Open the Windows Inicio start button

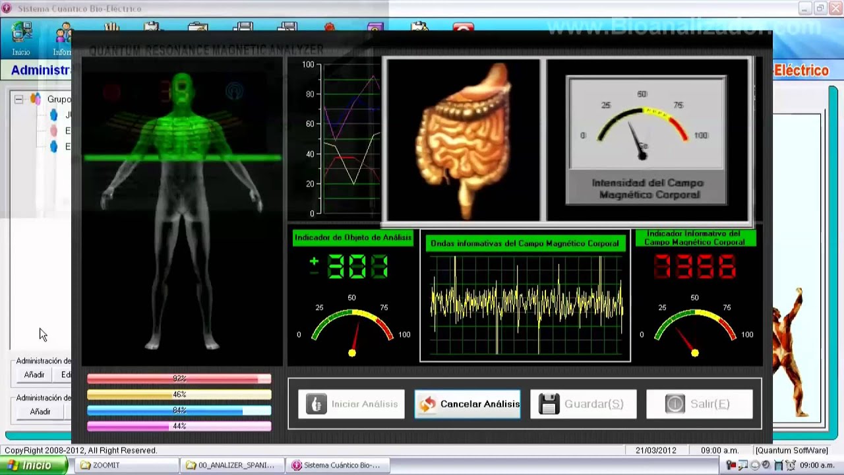click(33, 465)
